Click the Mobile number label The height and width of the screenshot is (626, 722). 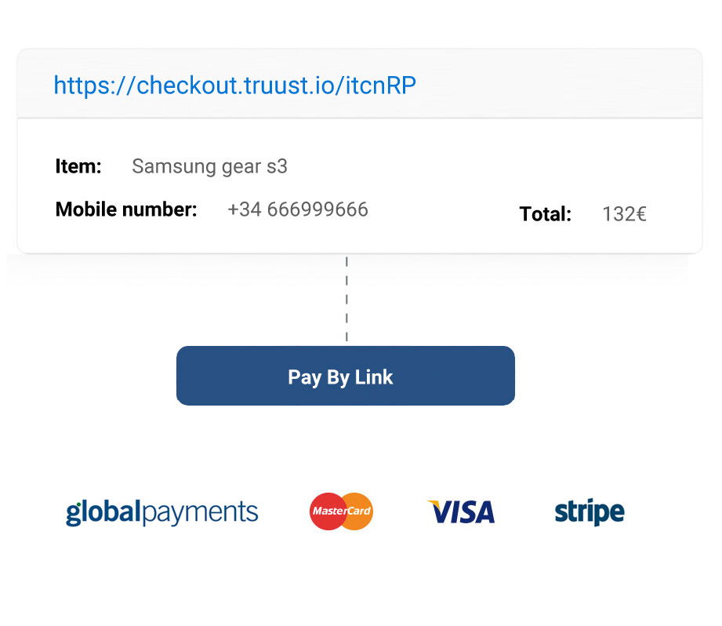click(x=126, y=209)
